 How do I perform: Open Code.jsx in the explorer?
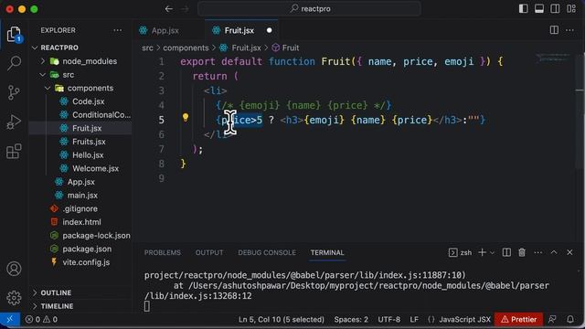(x=88, y=101)
